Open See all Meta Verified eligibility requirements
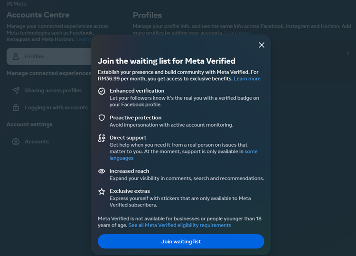 pyautogui.click(x=179, y=225)
